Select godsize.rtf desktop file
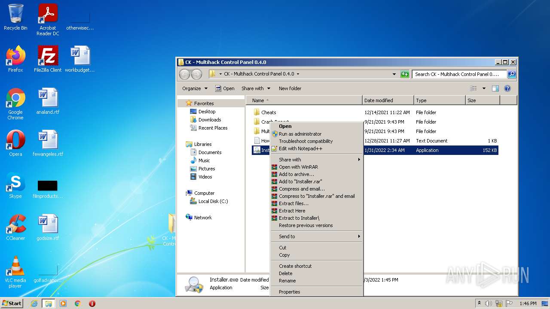Viewport: 550px width, 309px height. coord(48,227)
